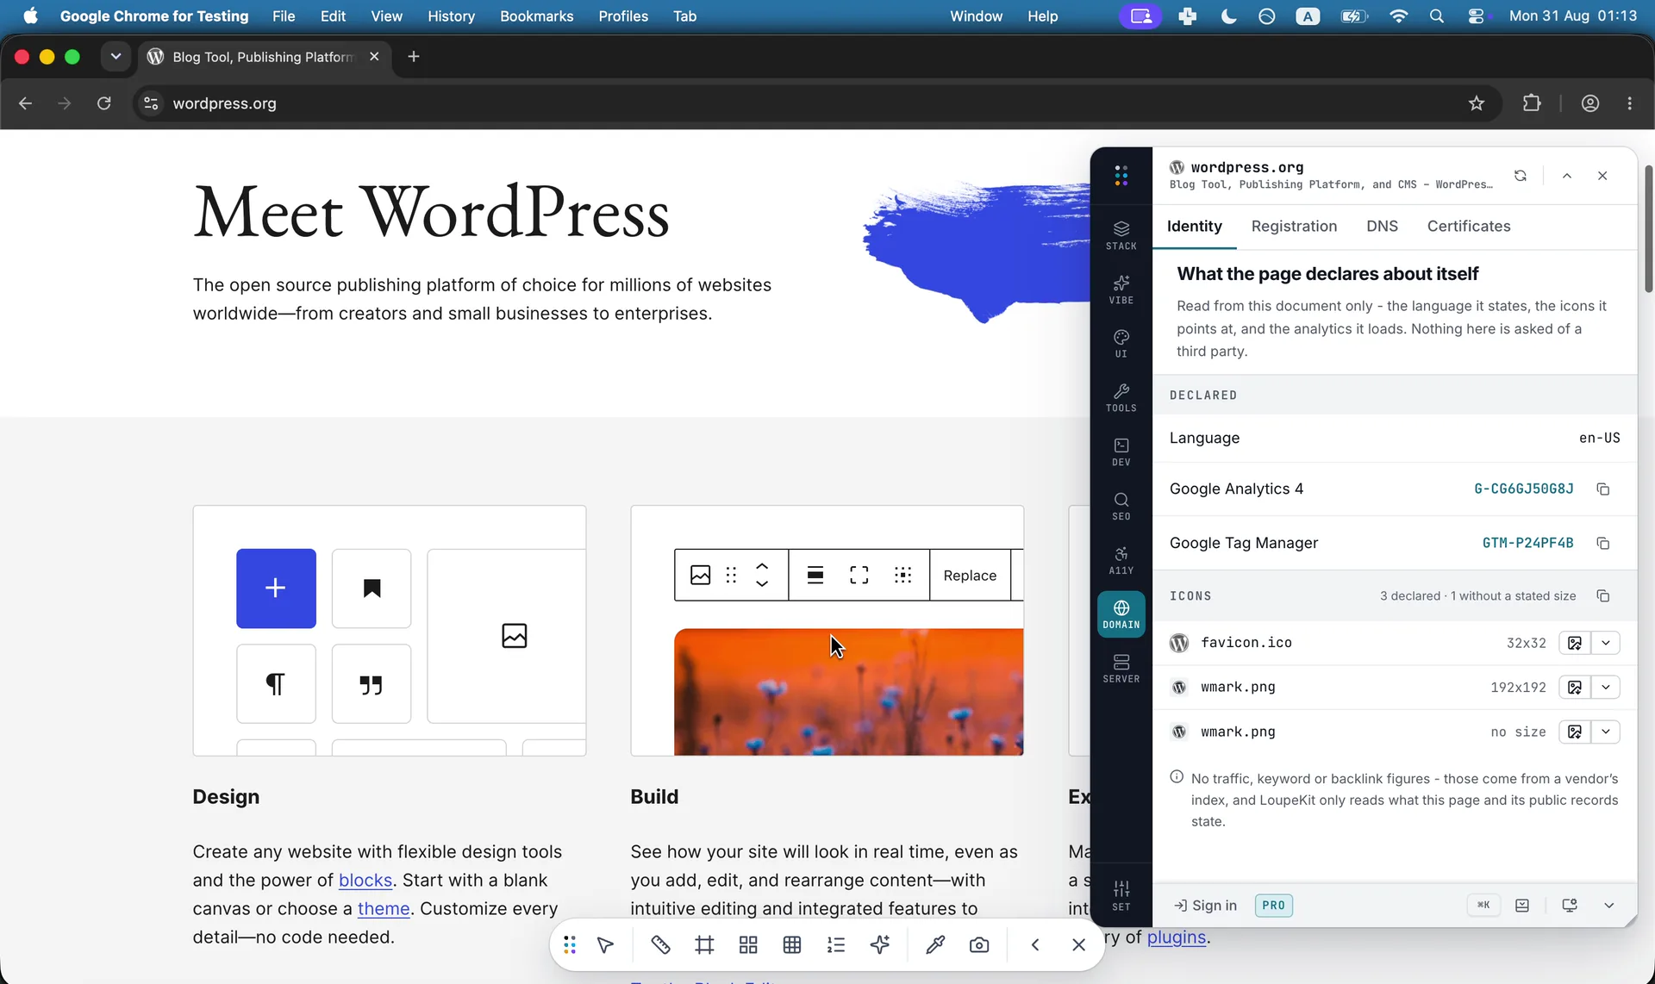1655x984 pixels.
Task: Copy the ICONS list
Action: click(x=1602, y=596)
